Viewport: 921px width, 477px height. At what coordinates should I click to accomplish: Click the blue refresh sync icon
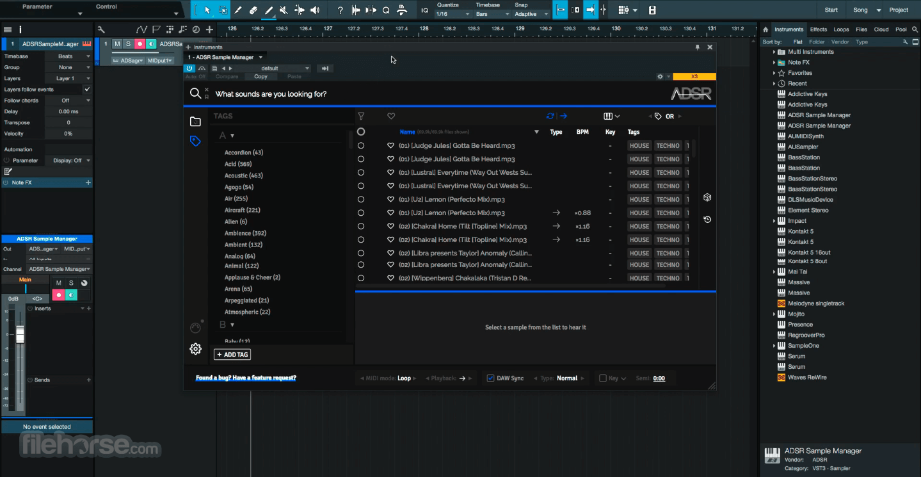(x=550, y=116)
